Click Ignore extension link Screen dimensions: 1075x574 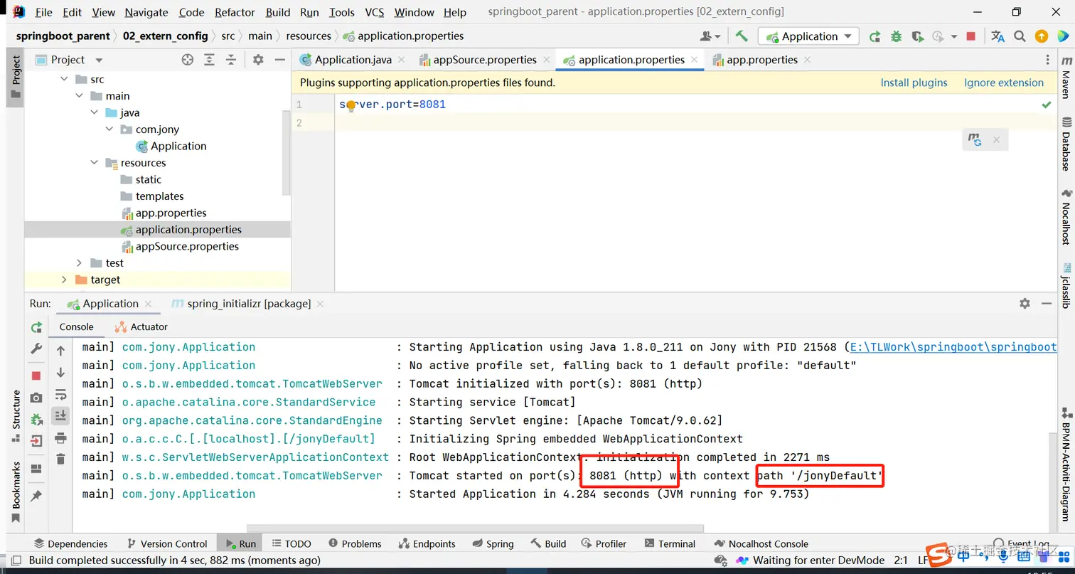1004,83
